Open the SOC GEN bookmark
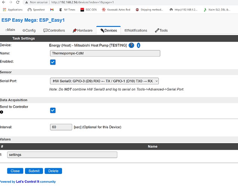Viewport: 238px width, 187px height. [89, 10]
